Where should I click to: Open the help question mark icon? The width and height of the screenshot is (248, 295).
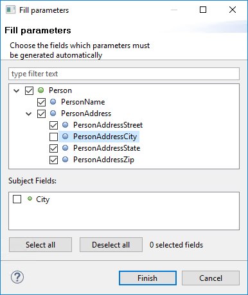tap(17, 277)
